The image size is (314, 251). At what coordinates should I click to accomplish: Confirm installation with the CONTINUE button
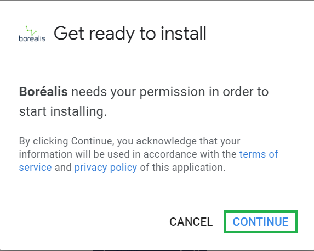260,222
